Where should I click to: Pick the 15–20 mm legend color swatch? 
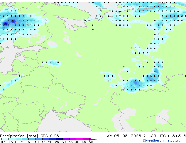click(x=45, y=139)
